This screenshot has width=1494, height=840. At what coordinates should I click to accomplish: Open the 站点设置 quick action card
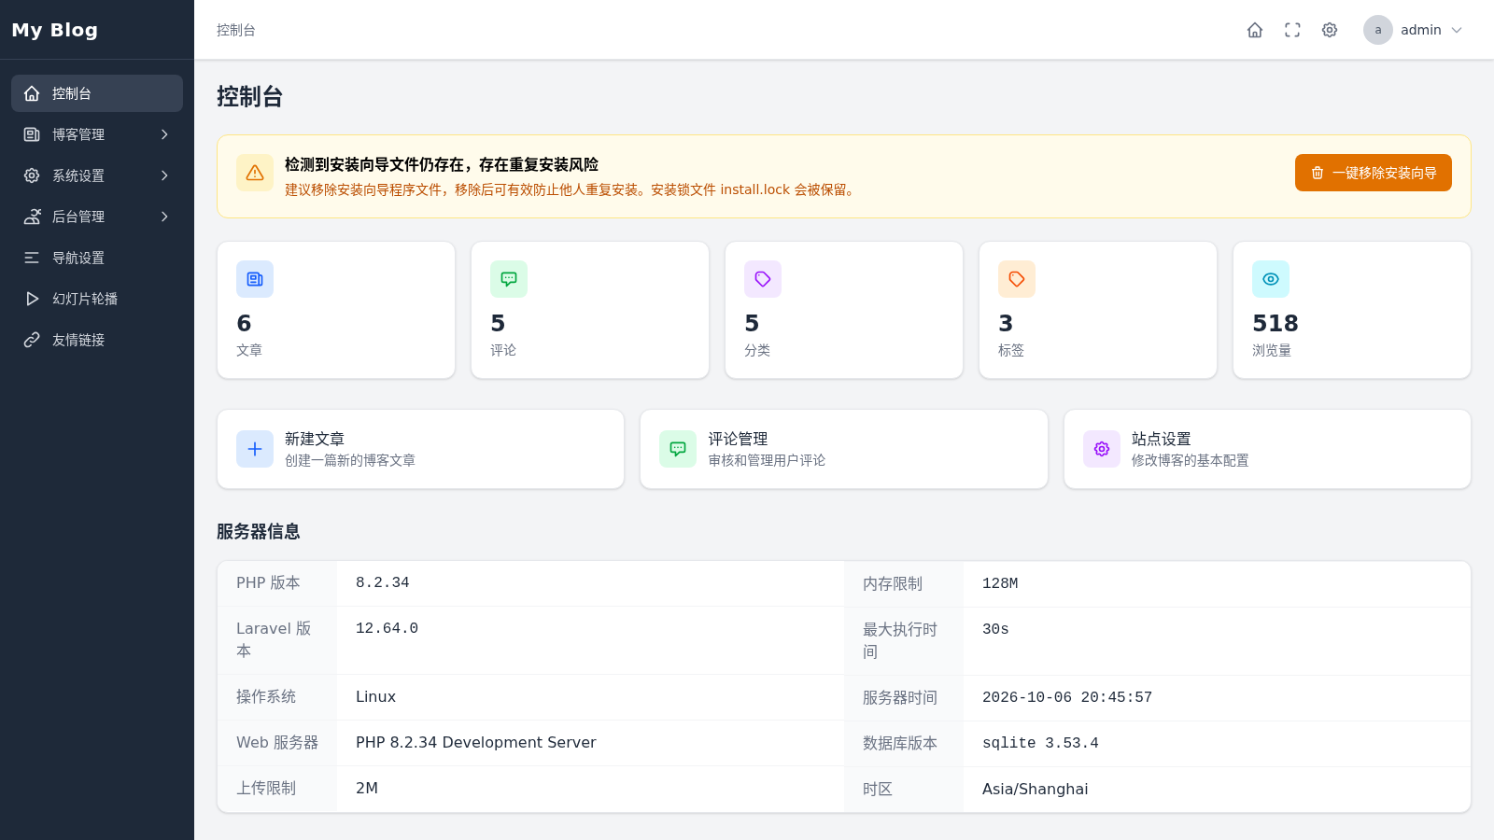click(1267, 449)
